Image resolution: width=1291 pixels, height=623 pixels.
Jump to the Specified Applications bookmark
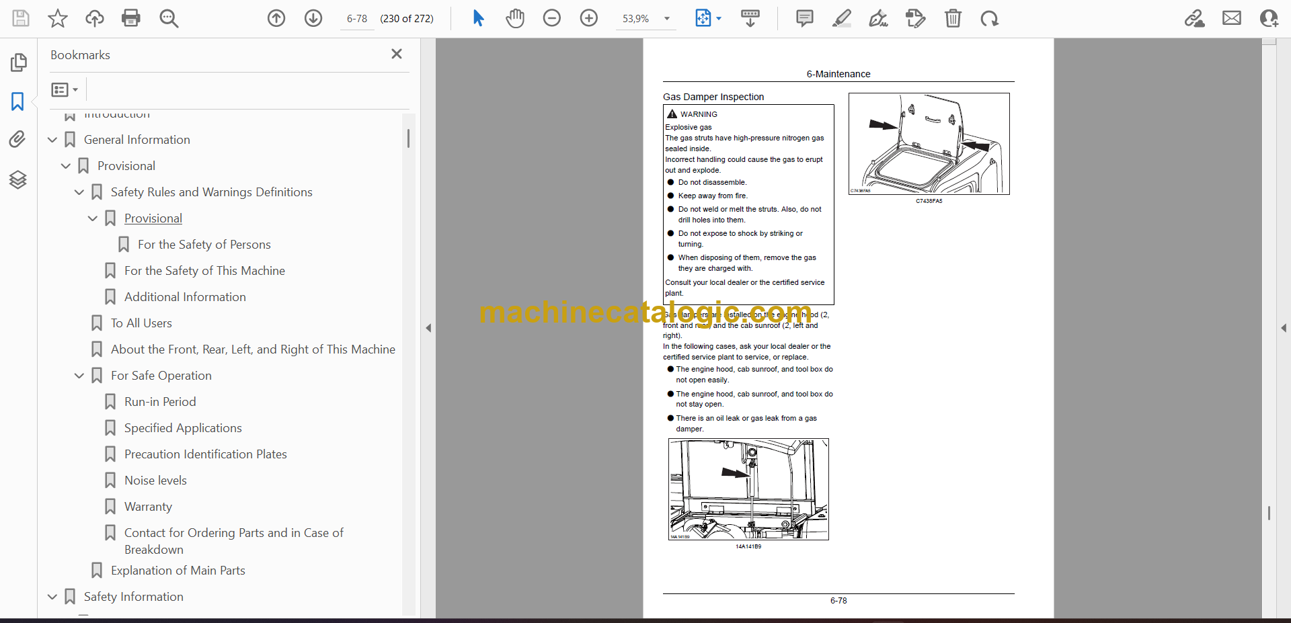pyautogui.click(x=183, y=428)
